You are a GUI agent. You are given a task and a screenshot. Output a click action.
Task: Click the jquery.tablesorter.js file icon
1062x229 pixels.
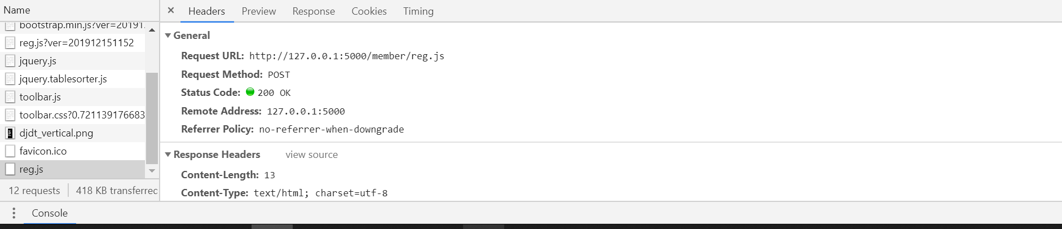[10, 79]
